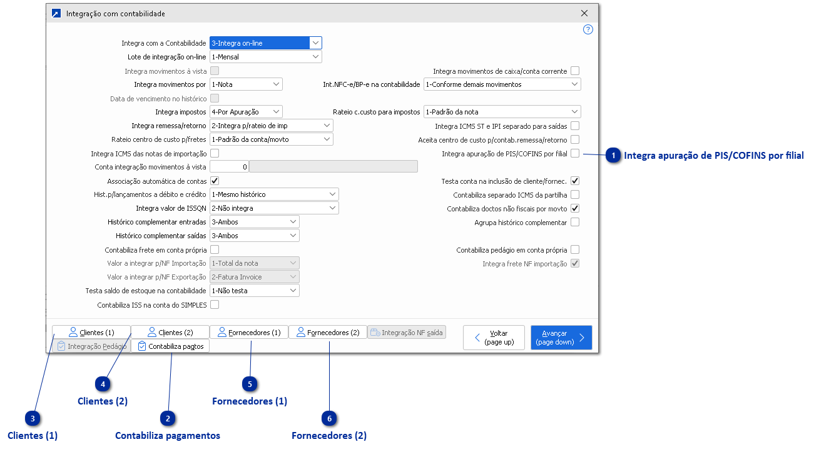Viewport: 814px width, 452px height.
Task: Open Histórico complementar entradas dropdown
Action: point(255,222)
